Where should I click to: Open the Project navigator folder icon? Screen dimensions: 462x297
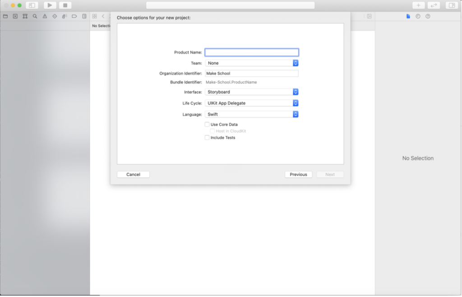tap(5, 16)
